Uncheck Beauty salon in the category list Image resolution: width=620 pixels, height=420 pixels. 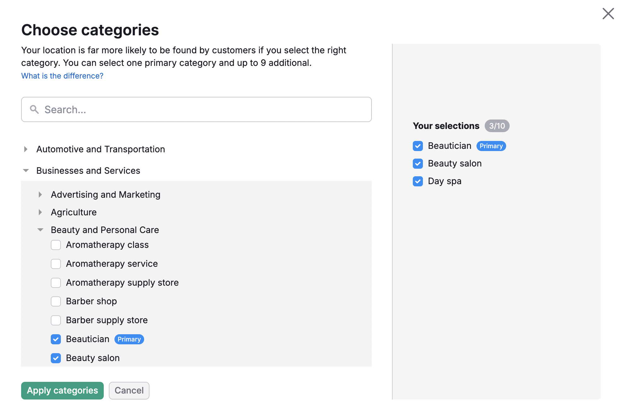point(56,358)
